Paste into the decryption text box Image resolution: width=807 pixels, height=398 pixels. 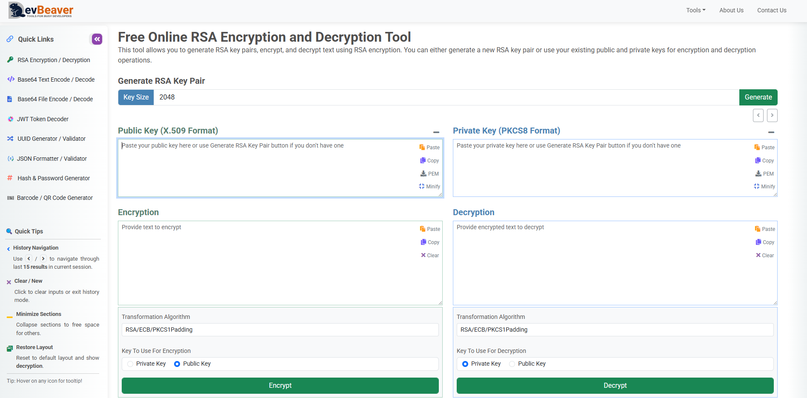pyautogui.click(x=765, y=229)
